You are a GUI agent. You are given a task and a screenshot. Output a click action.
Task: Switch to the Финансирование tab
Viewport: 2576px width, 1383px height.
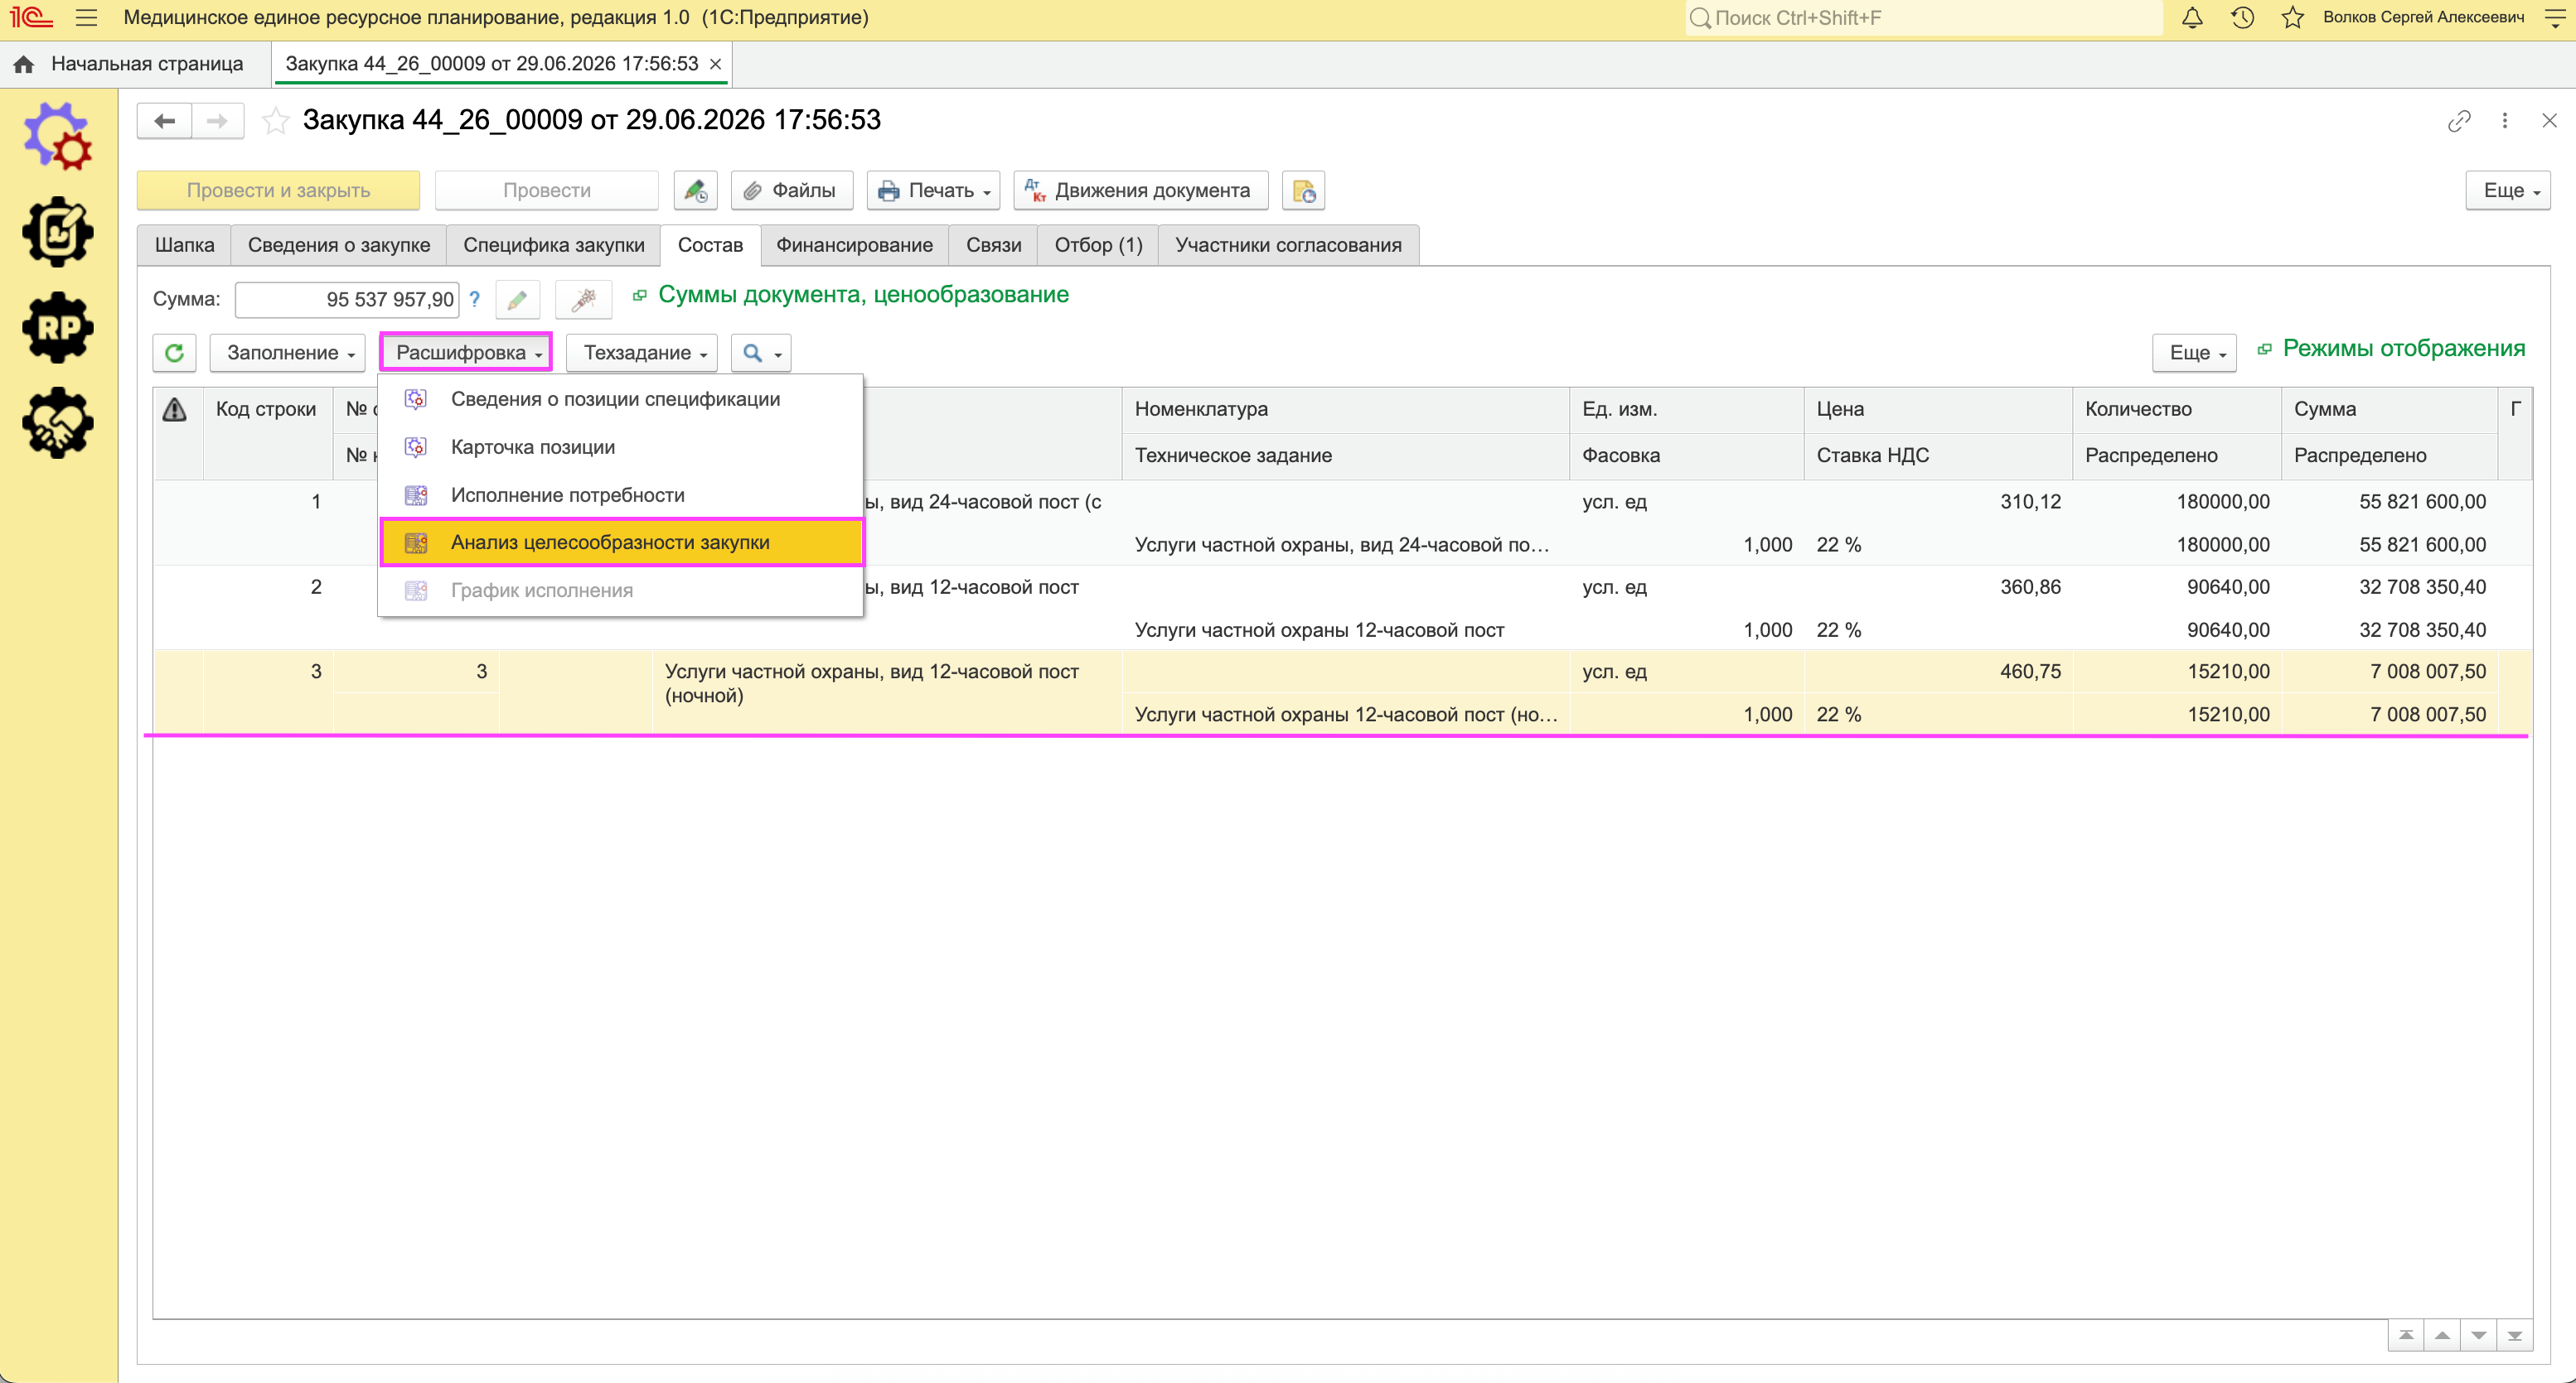click(x=854, y=245)
